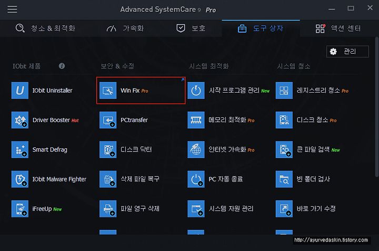This screenshot has width=379, height=251.
Task: Click IObit Malware Fighter shield icon
Action: (x=20, y=179)
